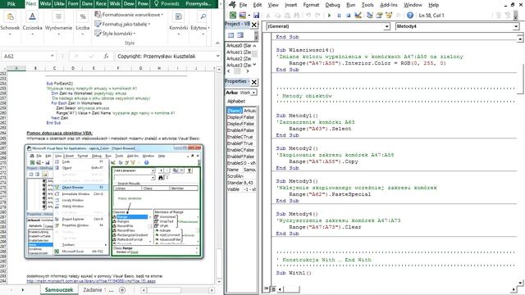This screenshot has height=295, width=525.
Task: Open the Name Box dropdown arrow
Action: 52,56
